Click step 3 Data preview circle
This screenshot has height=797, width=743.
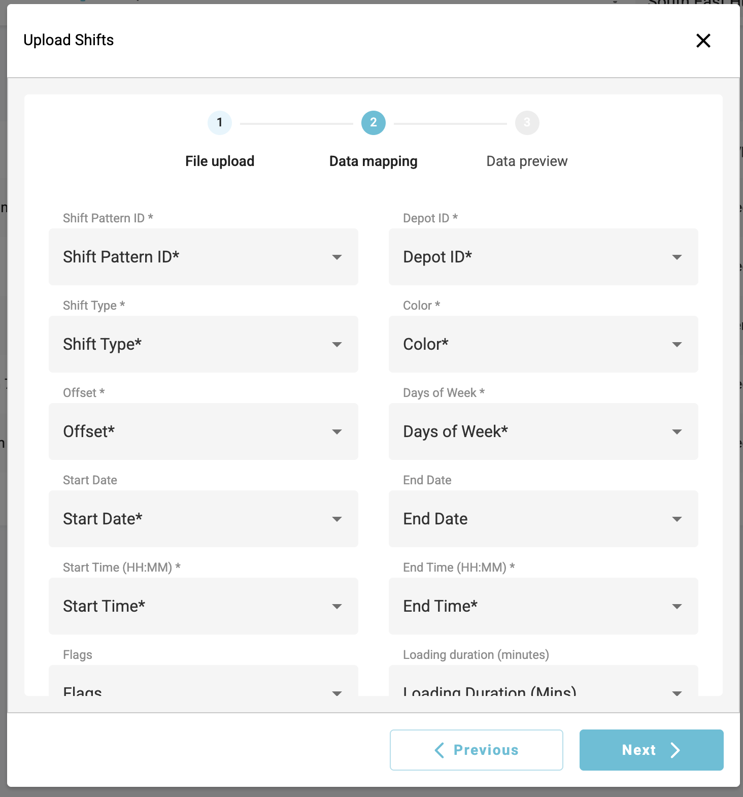(527, 123)
